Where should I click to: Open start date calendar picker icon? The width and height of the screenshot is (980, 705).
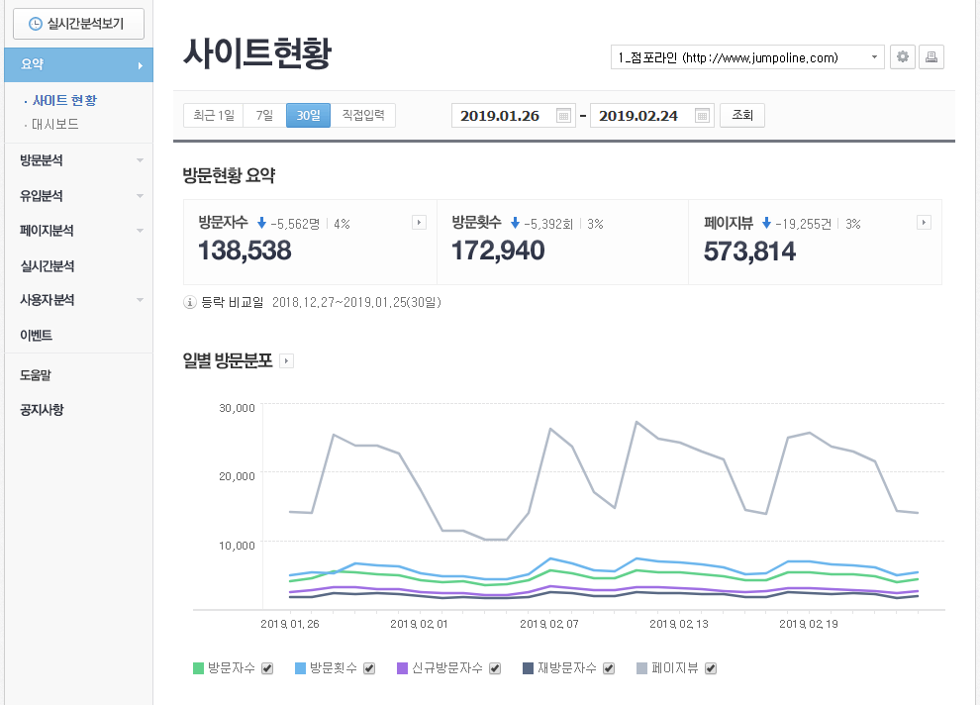563,116
